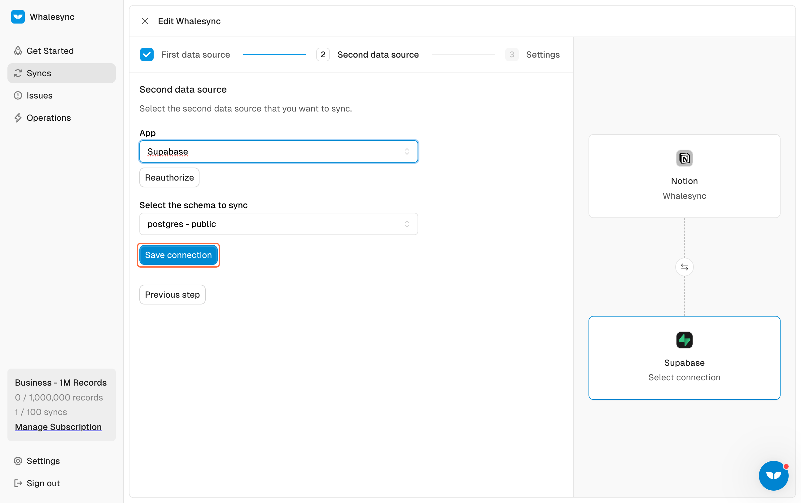
Task: Open the App Supabase dropdown
Action: click(278, 152)
